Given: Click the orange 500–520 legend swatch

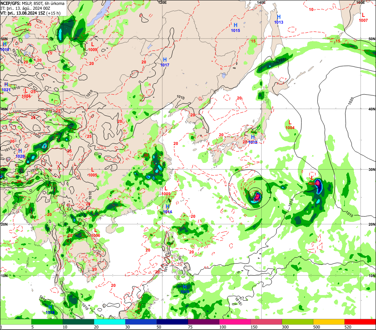Looking at the screenshot, I should coord(329,322).
